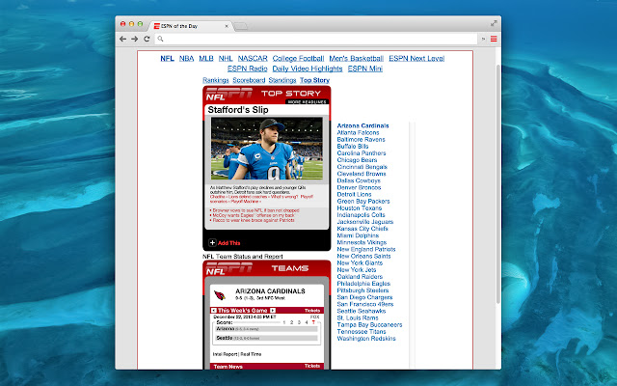Open the NBA section link

(x=186, y=58)
